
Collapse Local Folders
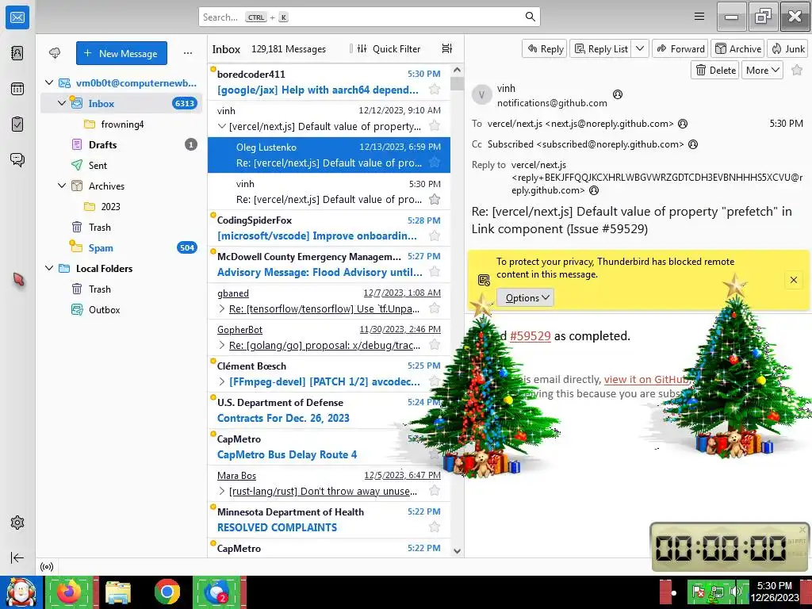(49, 268)
